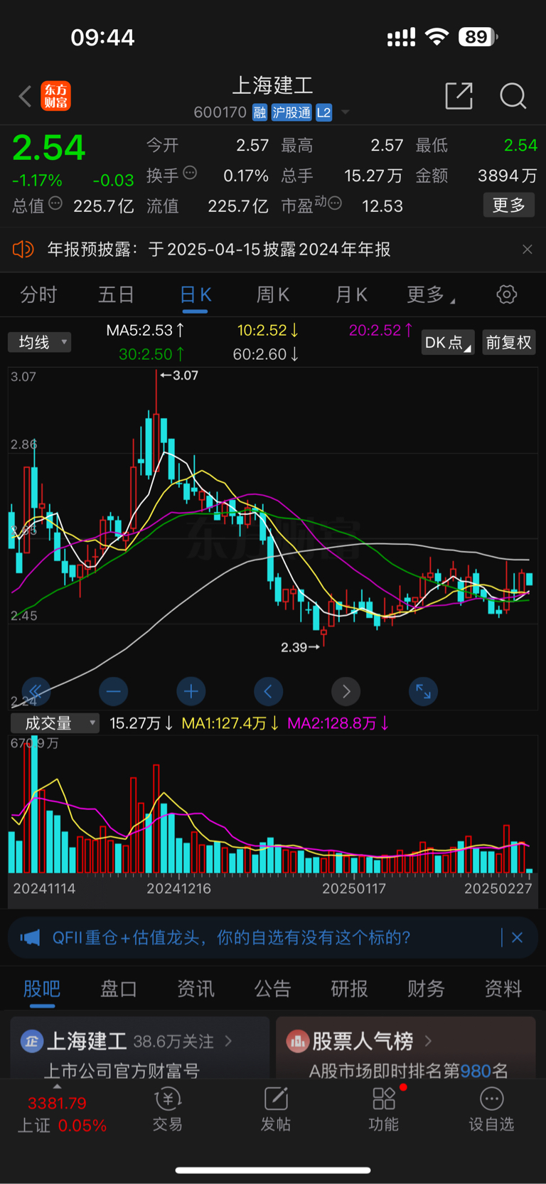Tap QFII promo megaphone icon
The width and height of the screenshot is (546, 1184).
pyautogui.click(x=30, y=937)
